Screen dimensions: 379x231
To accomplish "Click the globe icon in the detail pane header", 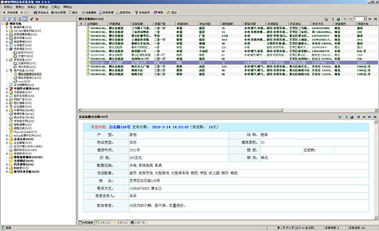I will (352, 117).
